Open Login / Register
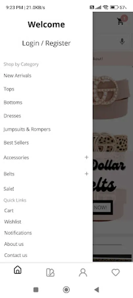Viewport: 133px width, 298px height. click(x=46, y=43)
